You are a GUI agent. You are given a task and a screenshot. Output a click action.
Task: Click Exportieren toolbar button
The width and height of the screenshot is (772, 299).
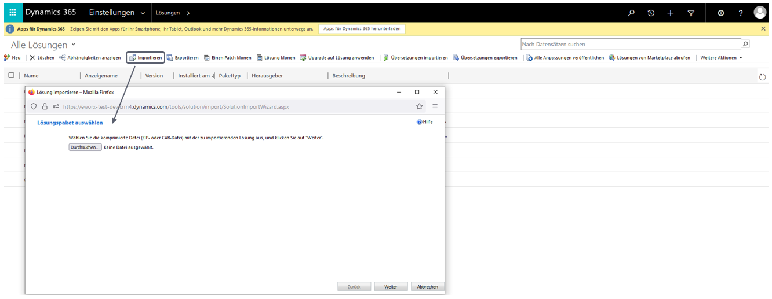click(x=183, y=58)
